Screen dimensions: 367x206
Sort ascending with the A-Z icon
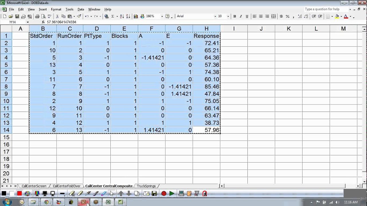[122, 16]
